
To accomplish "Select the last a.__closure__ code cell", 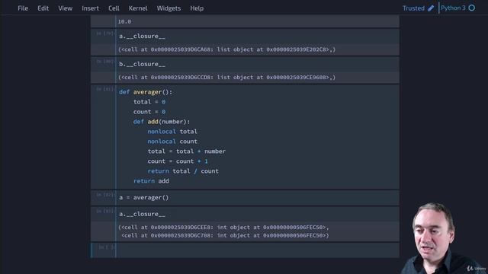I will 258,214.
